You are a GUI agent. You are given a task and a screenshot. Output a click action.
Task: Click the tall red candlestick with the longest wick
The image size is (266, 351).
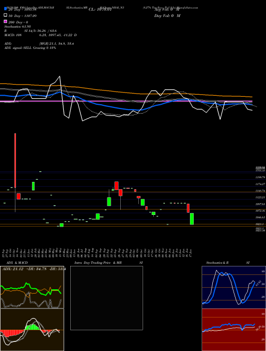click(15, 161)
